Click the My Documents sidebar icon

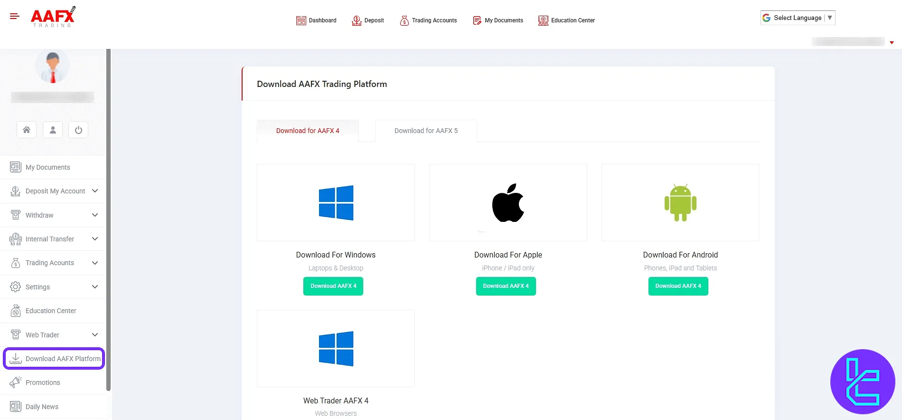16,167
